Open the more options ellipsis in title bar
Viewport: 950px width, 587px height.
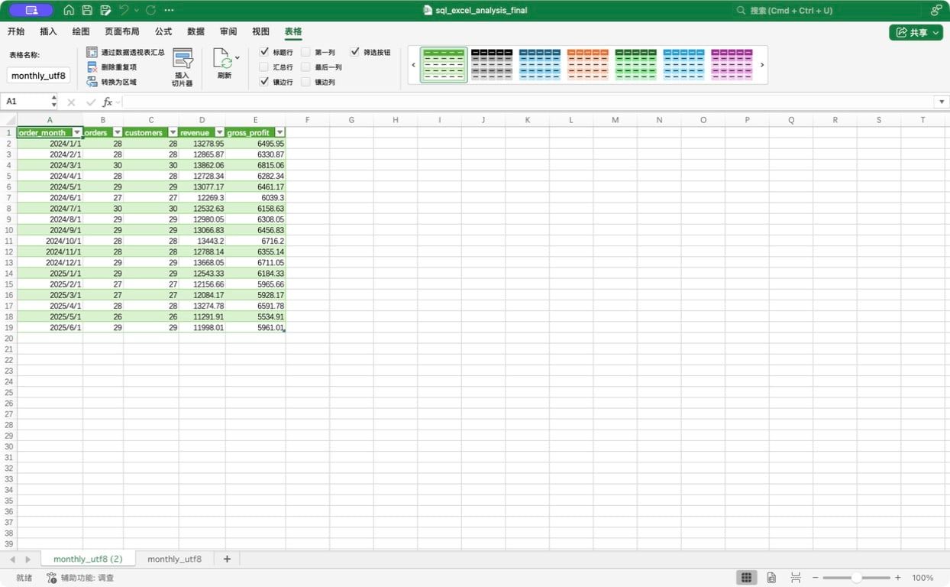coord(169,11)
